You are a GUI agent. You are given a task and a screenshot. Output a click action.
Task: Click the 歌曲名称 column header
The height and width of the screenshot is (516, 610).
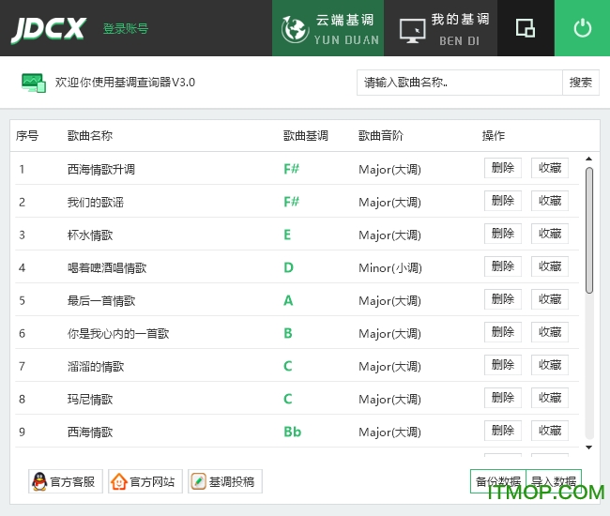click(90, 136)
